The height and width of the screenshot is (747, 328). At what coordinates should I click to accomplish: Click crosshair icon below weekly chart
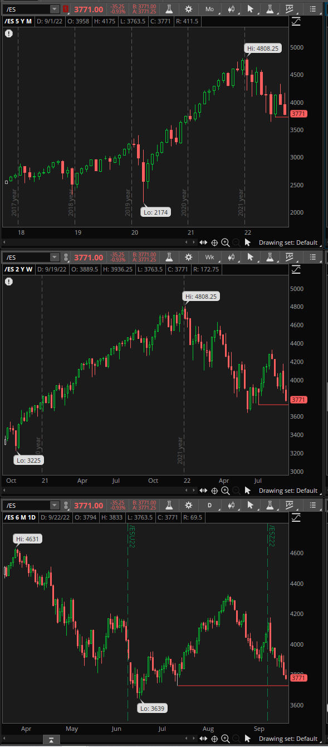[x=214, y=491]
